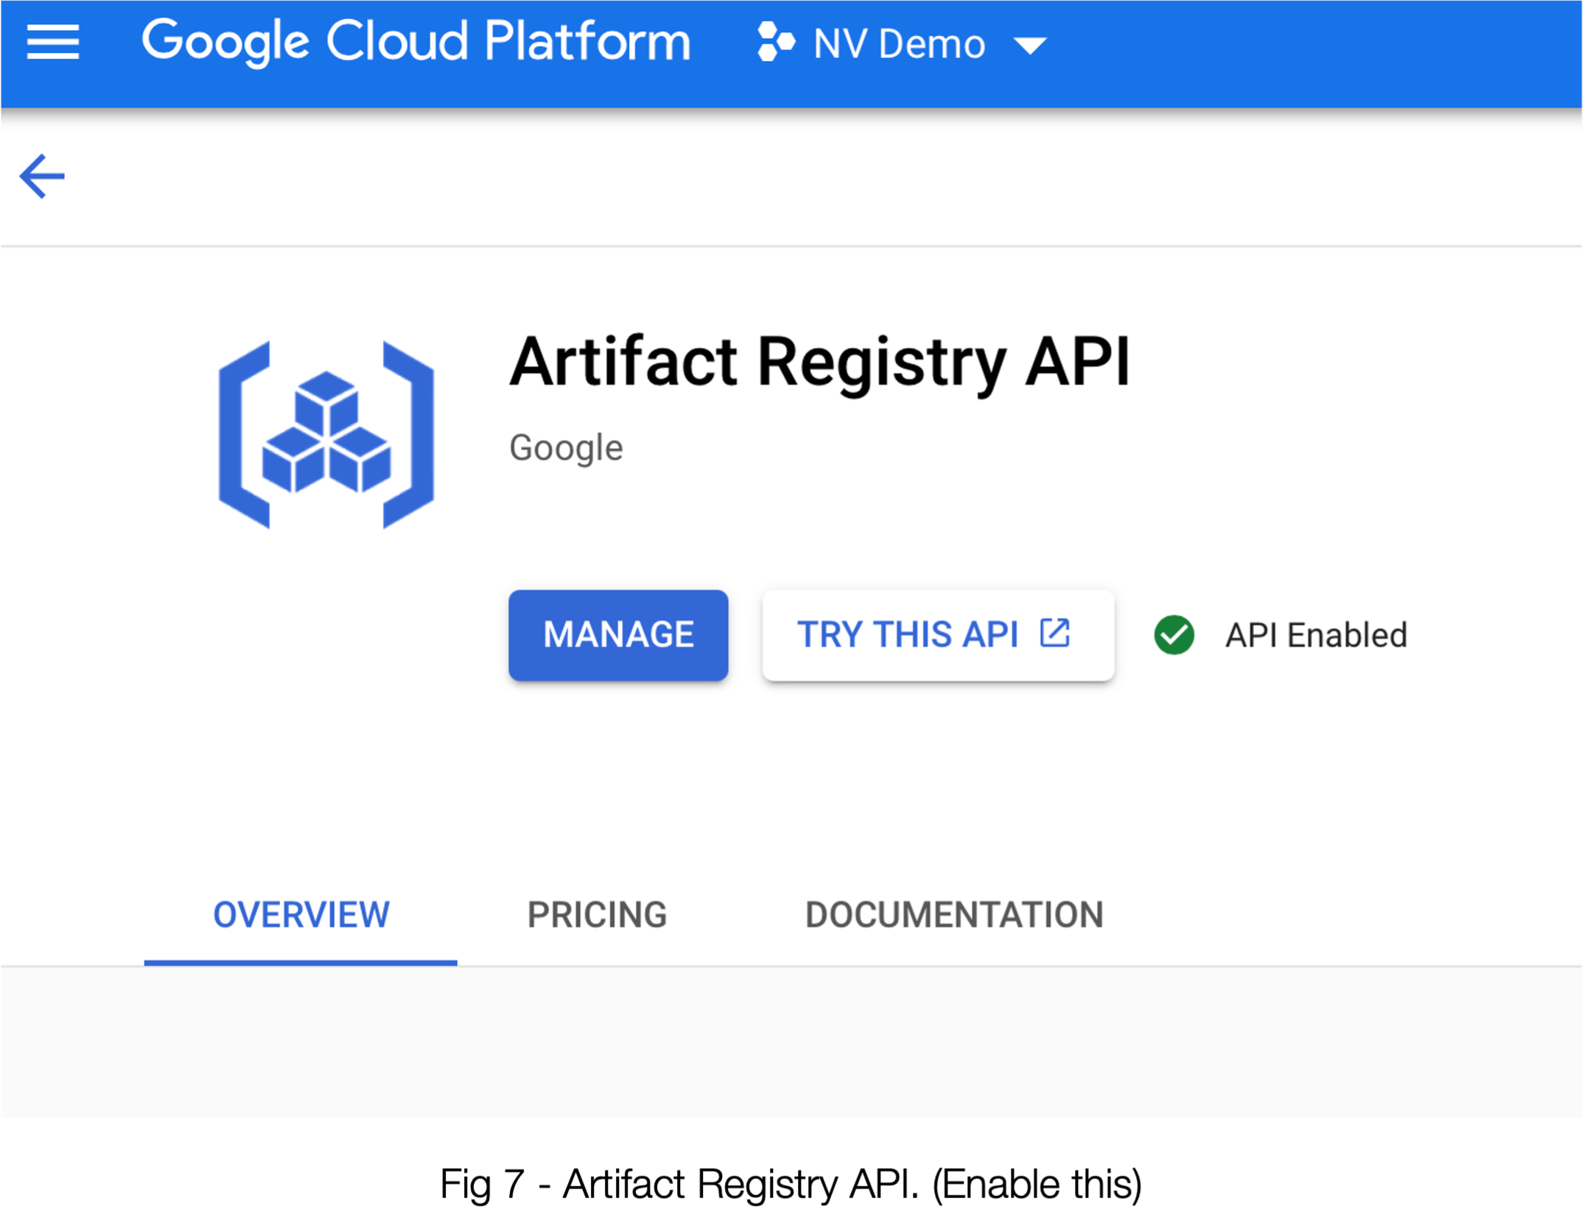Switch to the OVERVIEW tab
Viewport: 1587px width, 1229px height.
(x=301, y=915)
